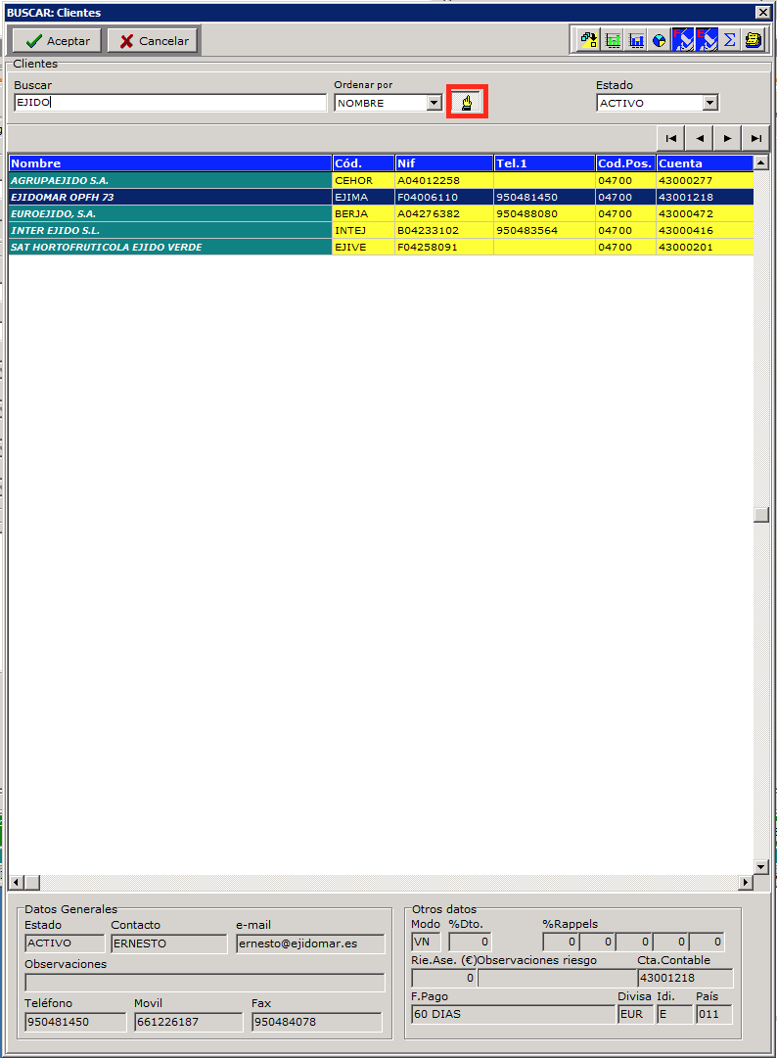The image size is (777, 1058).
Task: Toggle the blue 'F' checkmark filter icon
Action: [683, 40]
